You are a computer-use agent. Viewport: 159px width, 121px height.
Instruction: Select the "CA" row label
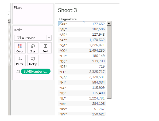[x=63, y=45]
